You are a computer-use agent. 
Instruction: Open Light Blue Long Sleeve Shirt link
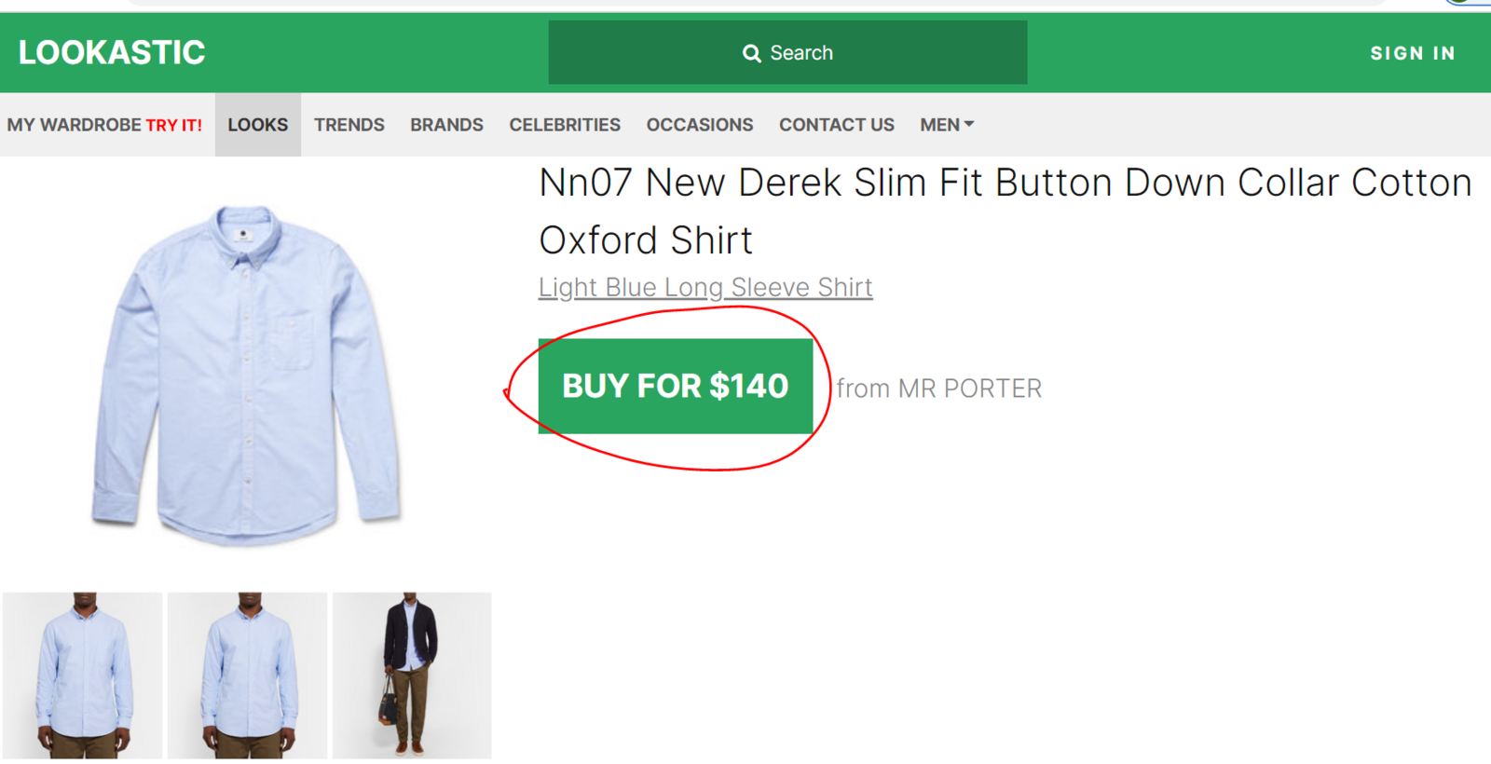click(705, 288)
